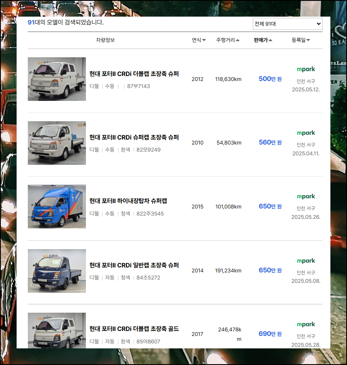Click the registration date 2025.05.26.
The height and width of the screenshot is (365, 347).
point(306,217)
